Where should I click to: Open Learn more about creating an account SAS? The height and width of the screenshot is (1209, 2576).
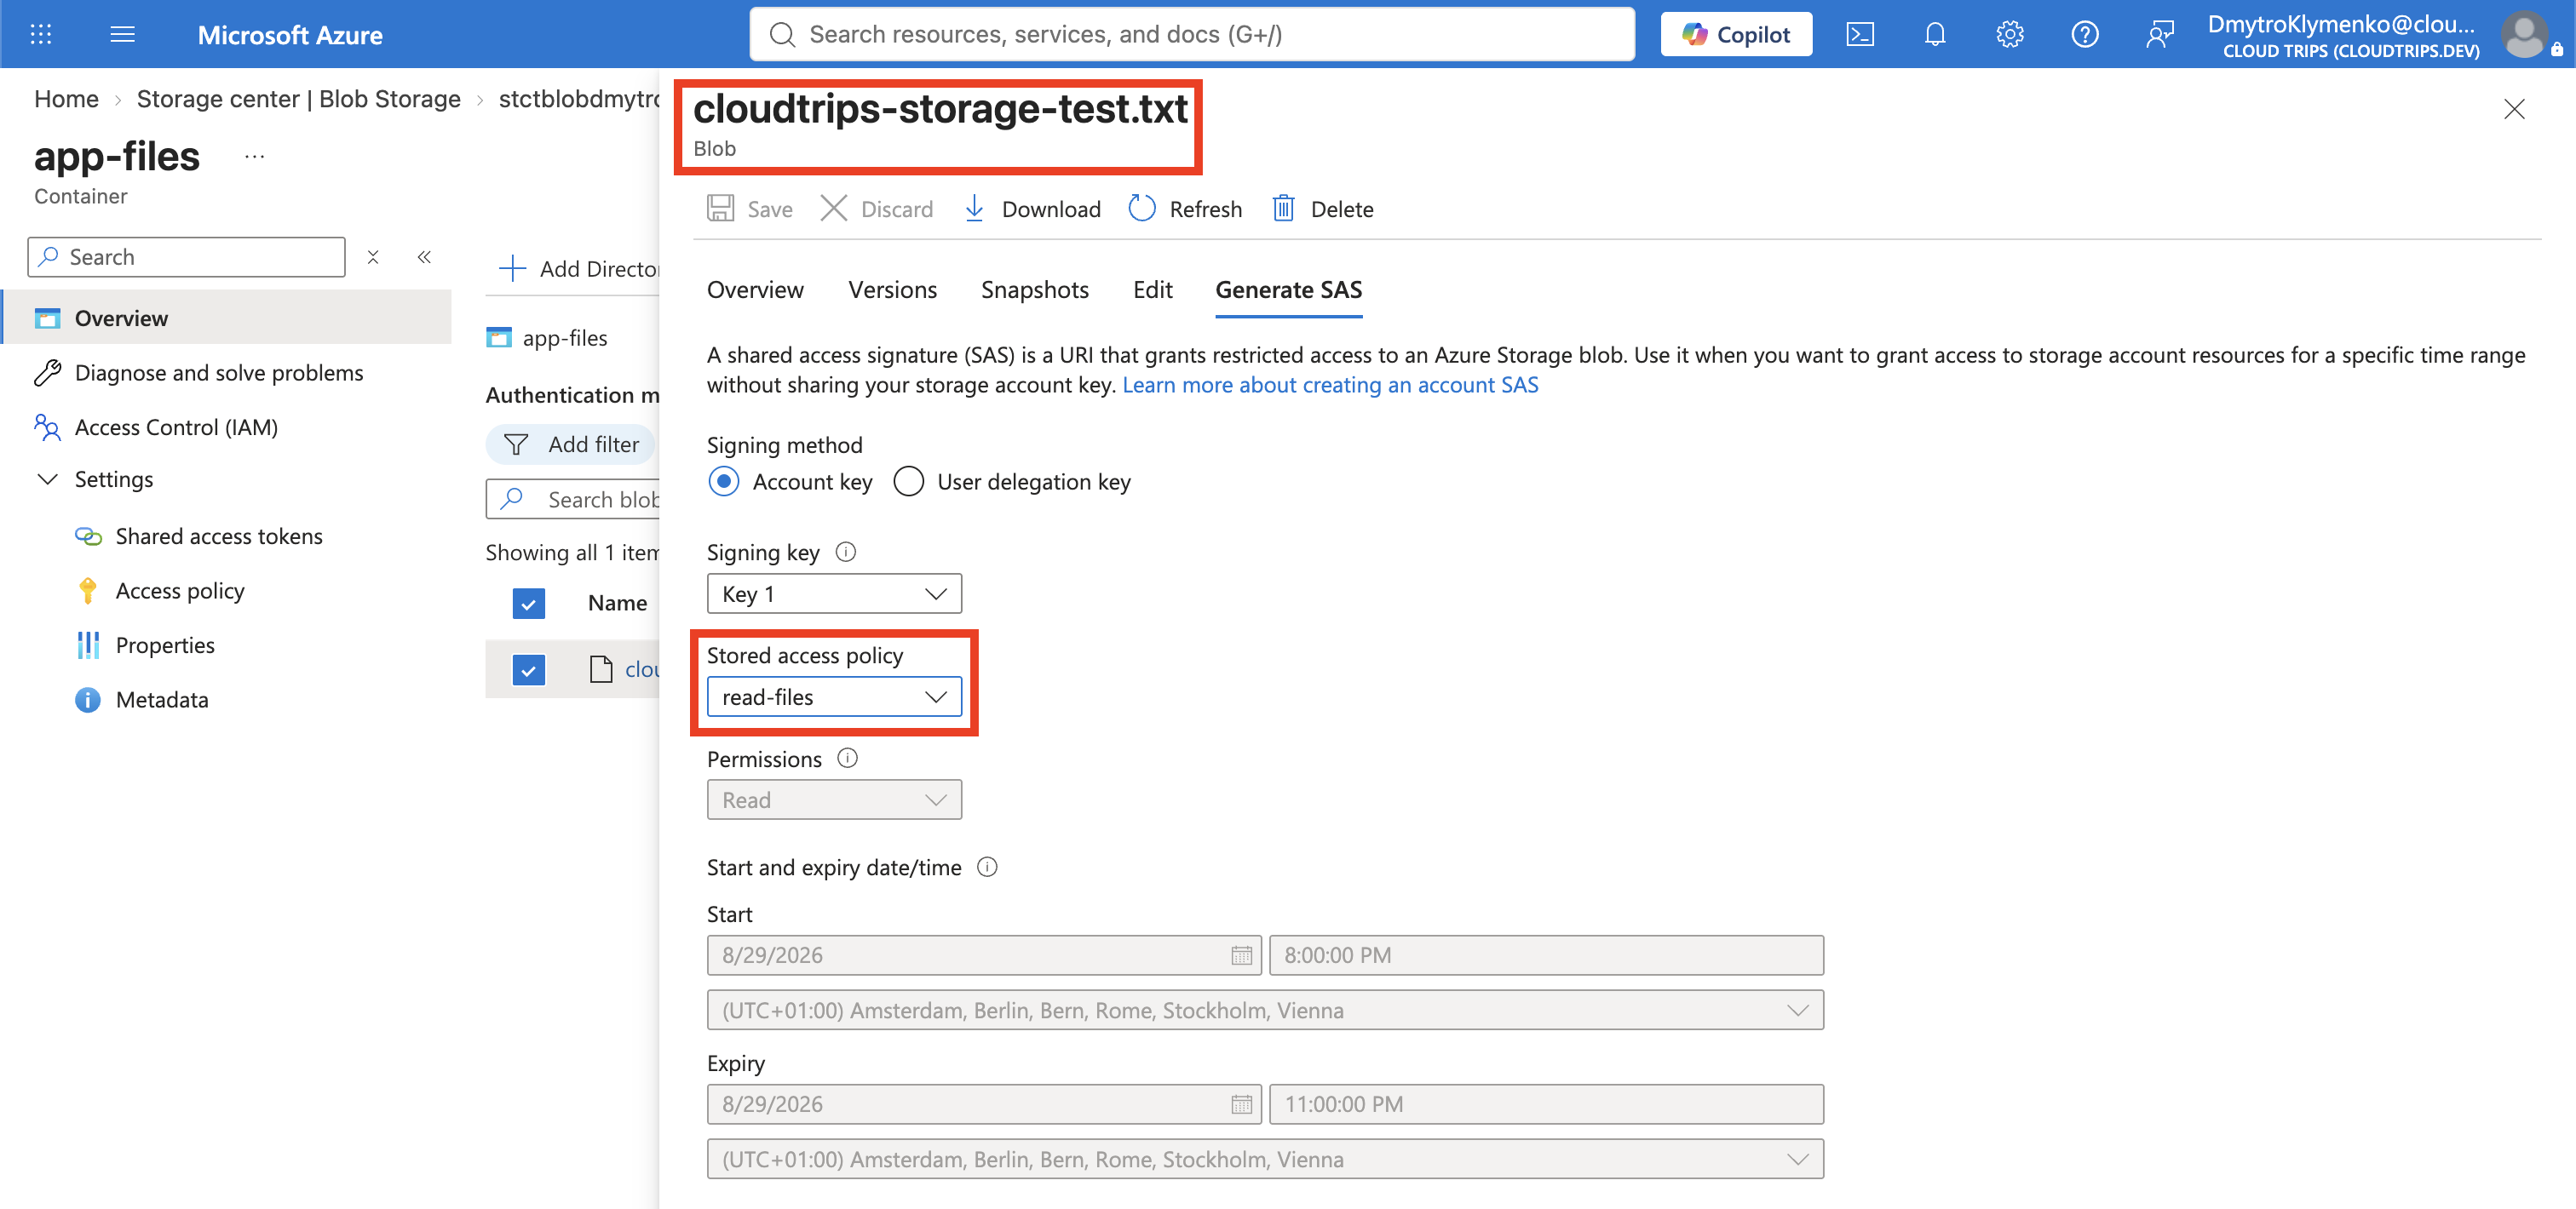(x=1329, y=385)
